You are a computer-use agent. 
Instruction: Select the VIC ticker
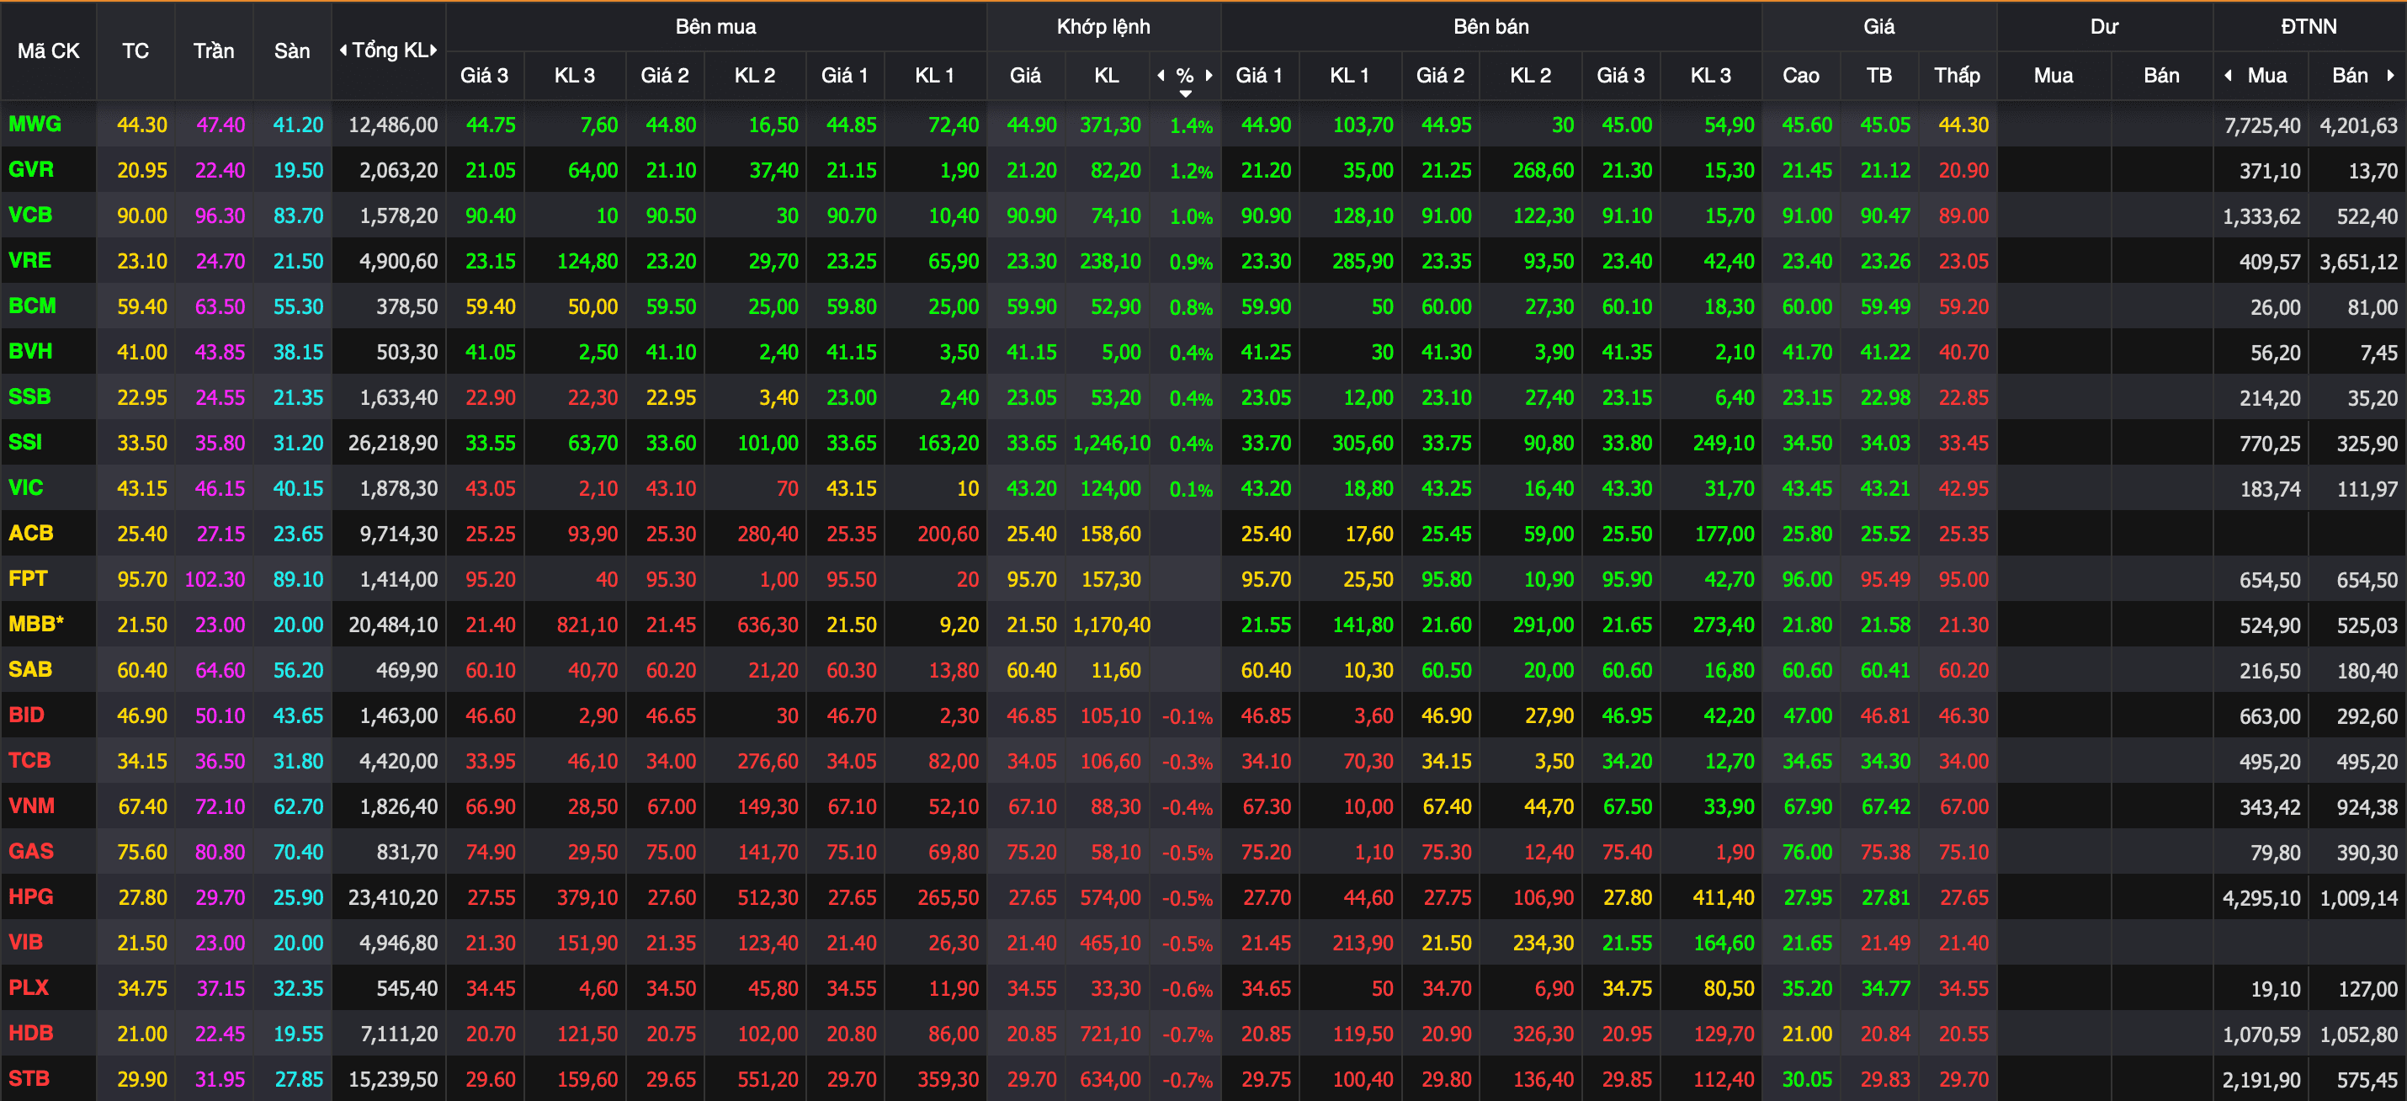tap(25, 488)
